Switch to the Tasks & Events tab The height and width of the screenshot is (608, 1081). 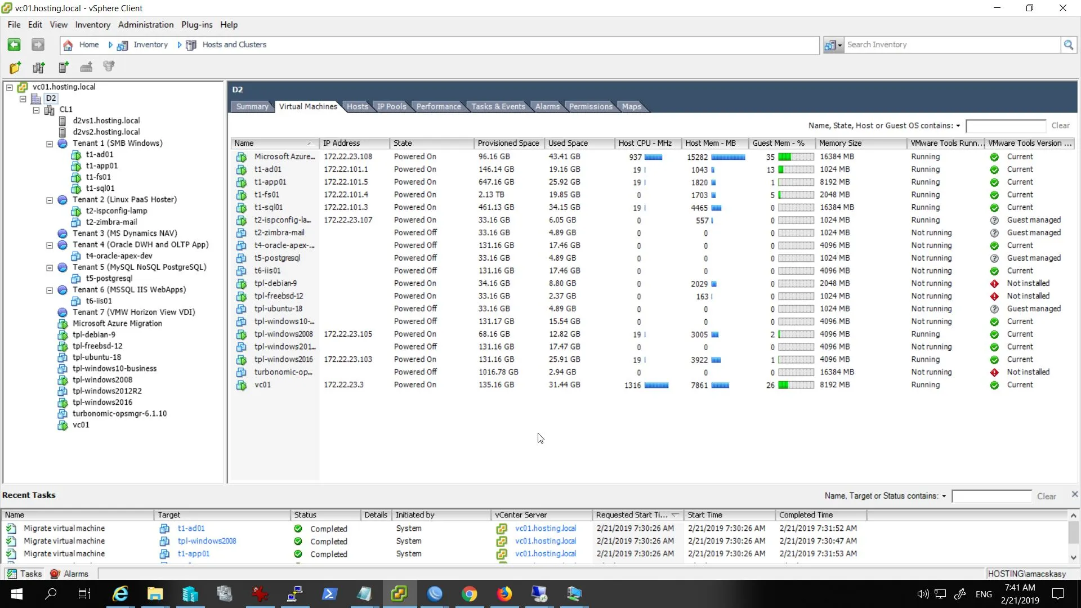coord(498,106)
